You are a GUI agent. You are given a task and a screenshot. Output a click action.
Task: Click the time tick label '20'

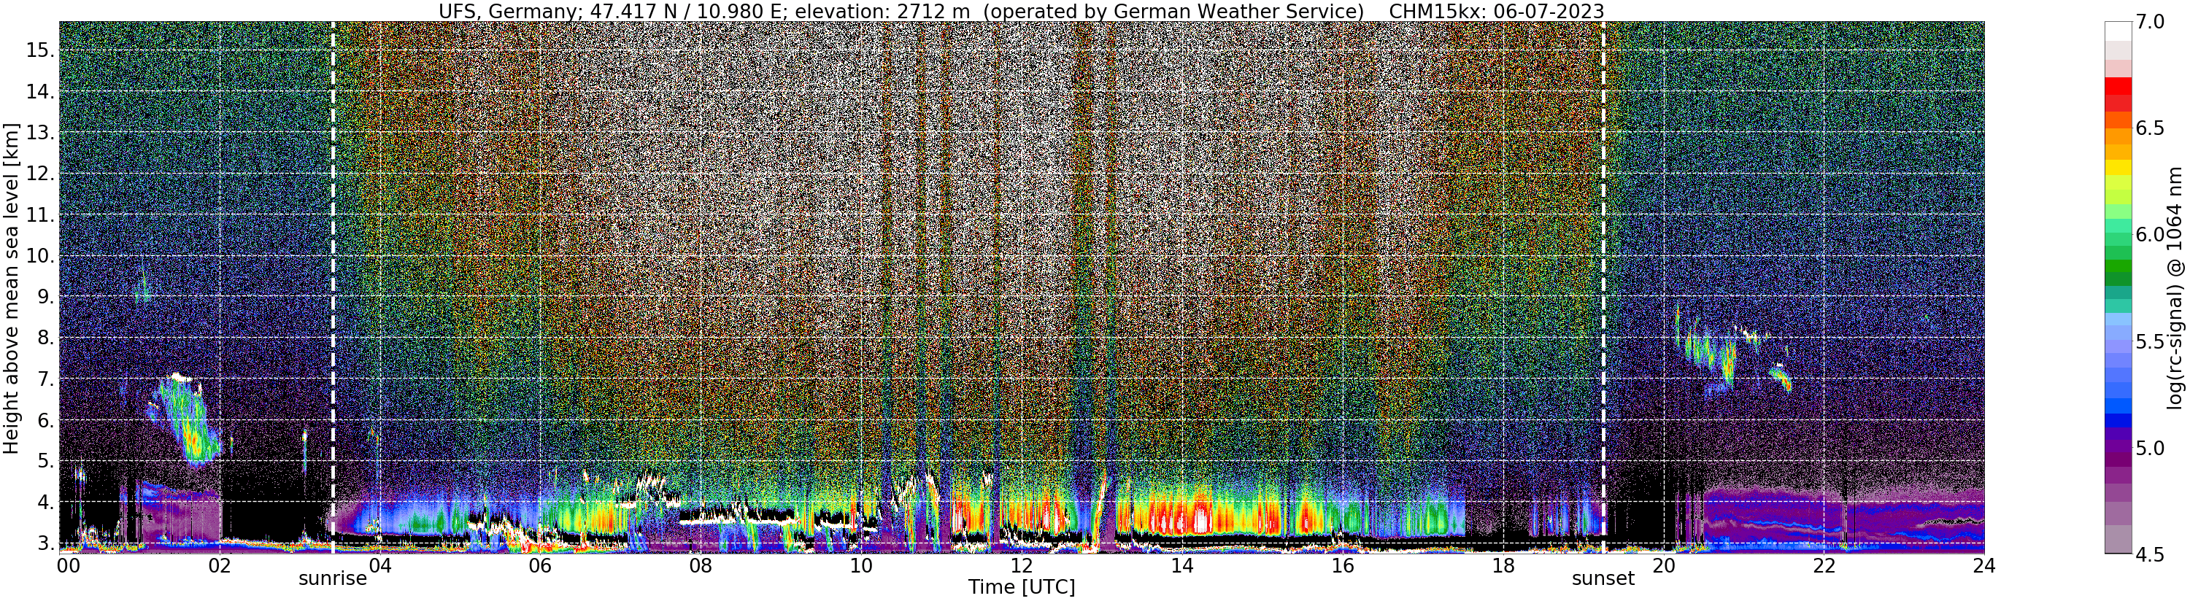1663,565
